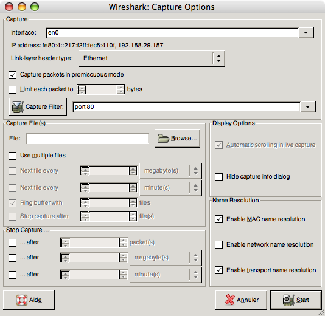Click the stop after megabyte(s) spinner field
325x316 pixels.
[94, 258]
